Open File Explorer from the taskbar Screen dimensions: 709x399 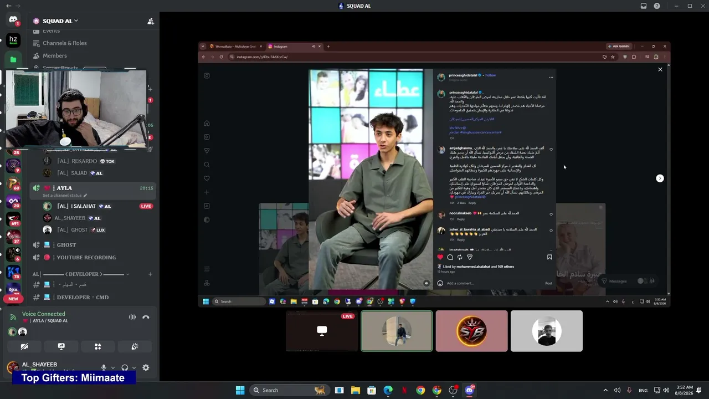click(x=356, y=390)
